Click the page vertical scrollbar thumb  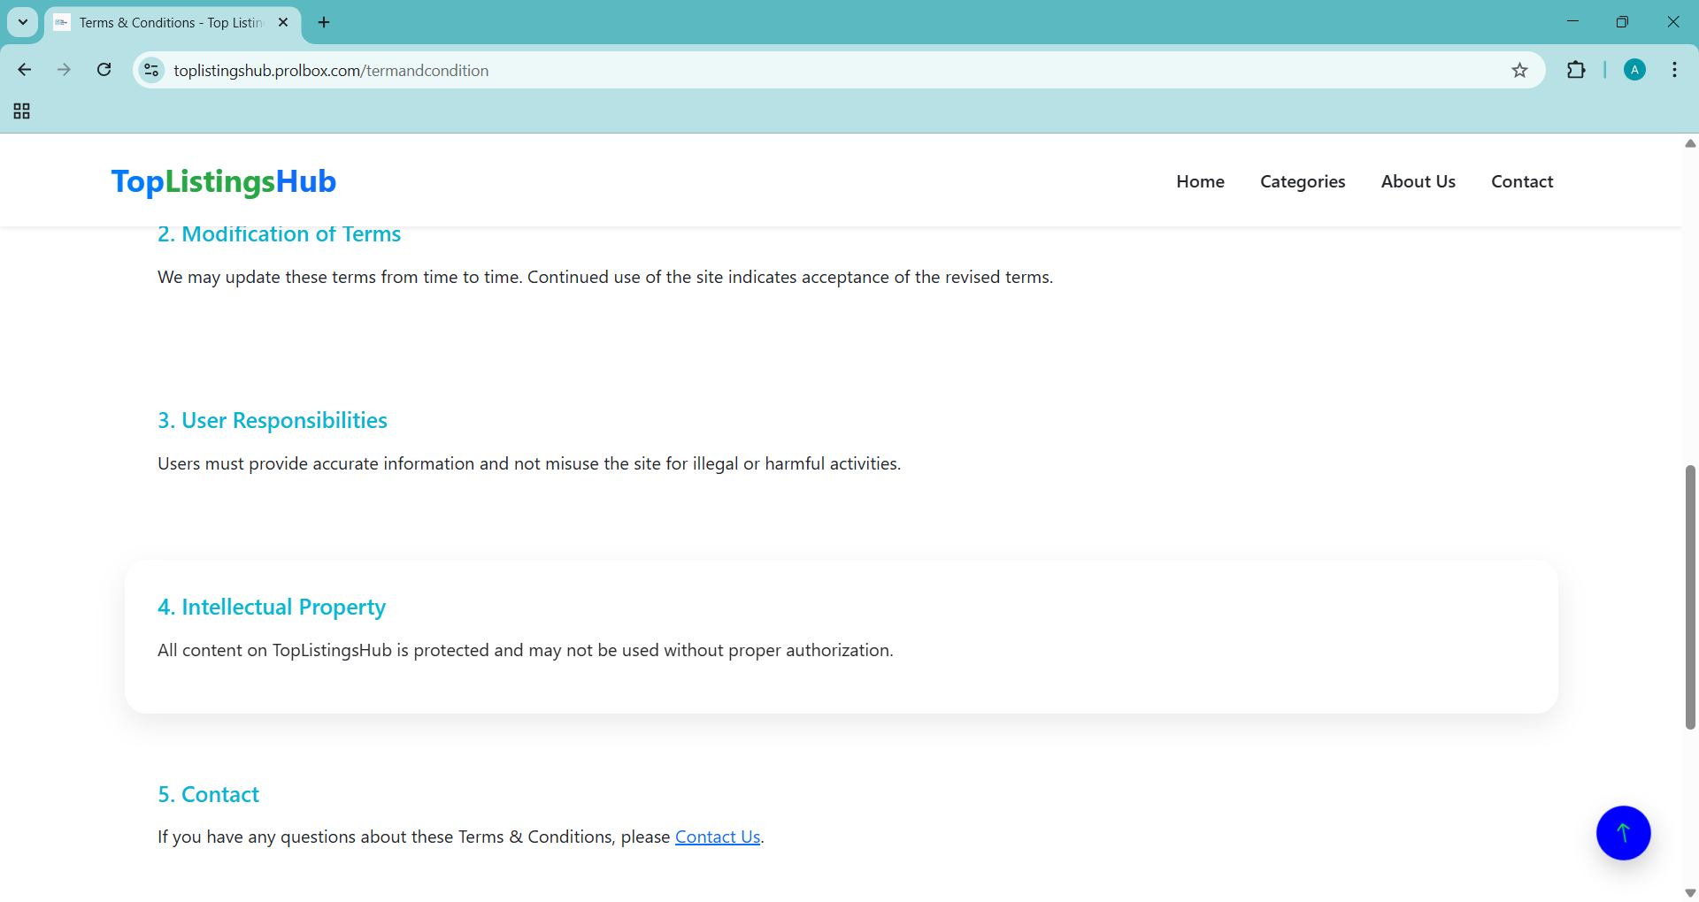coord(1690,597)
